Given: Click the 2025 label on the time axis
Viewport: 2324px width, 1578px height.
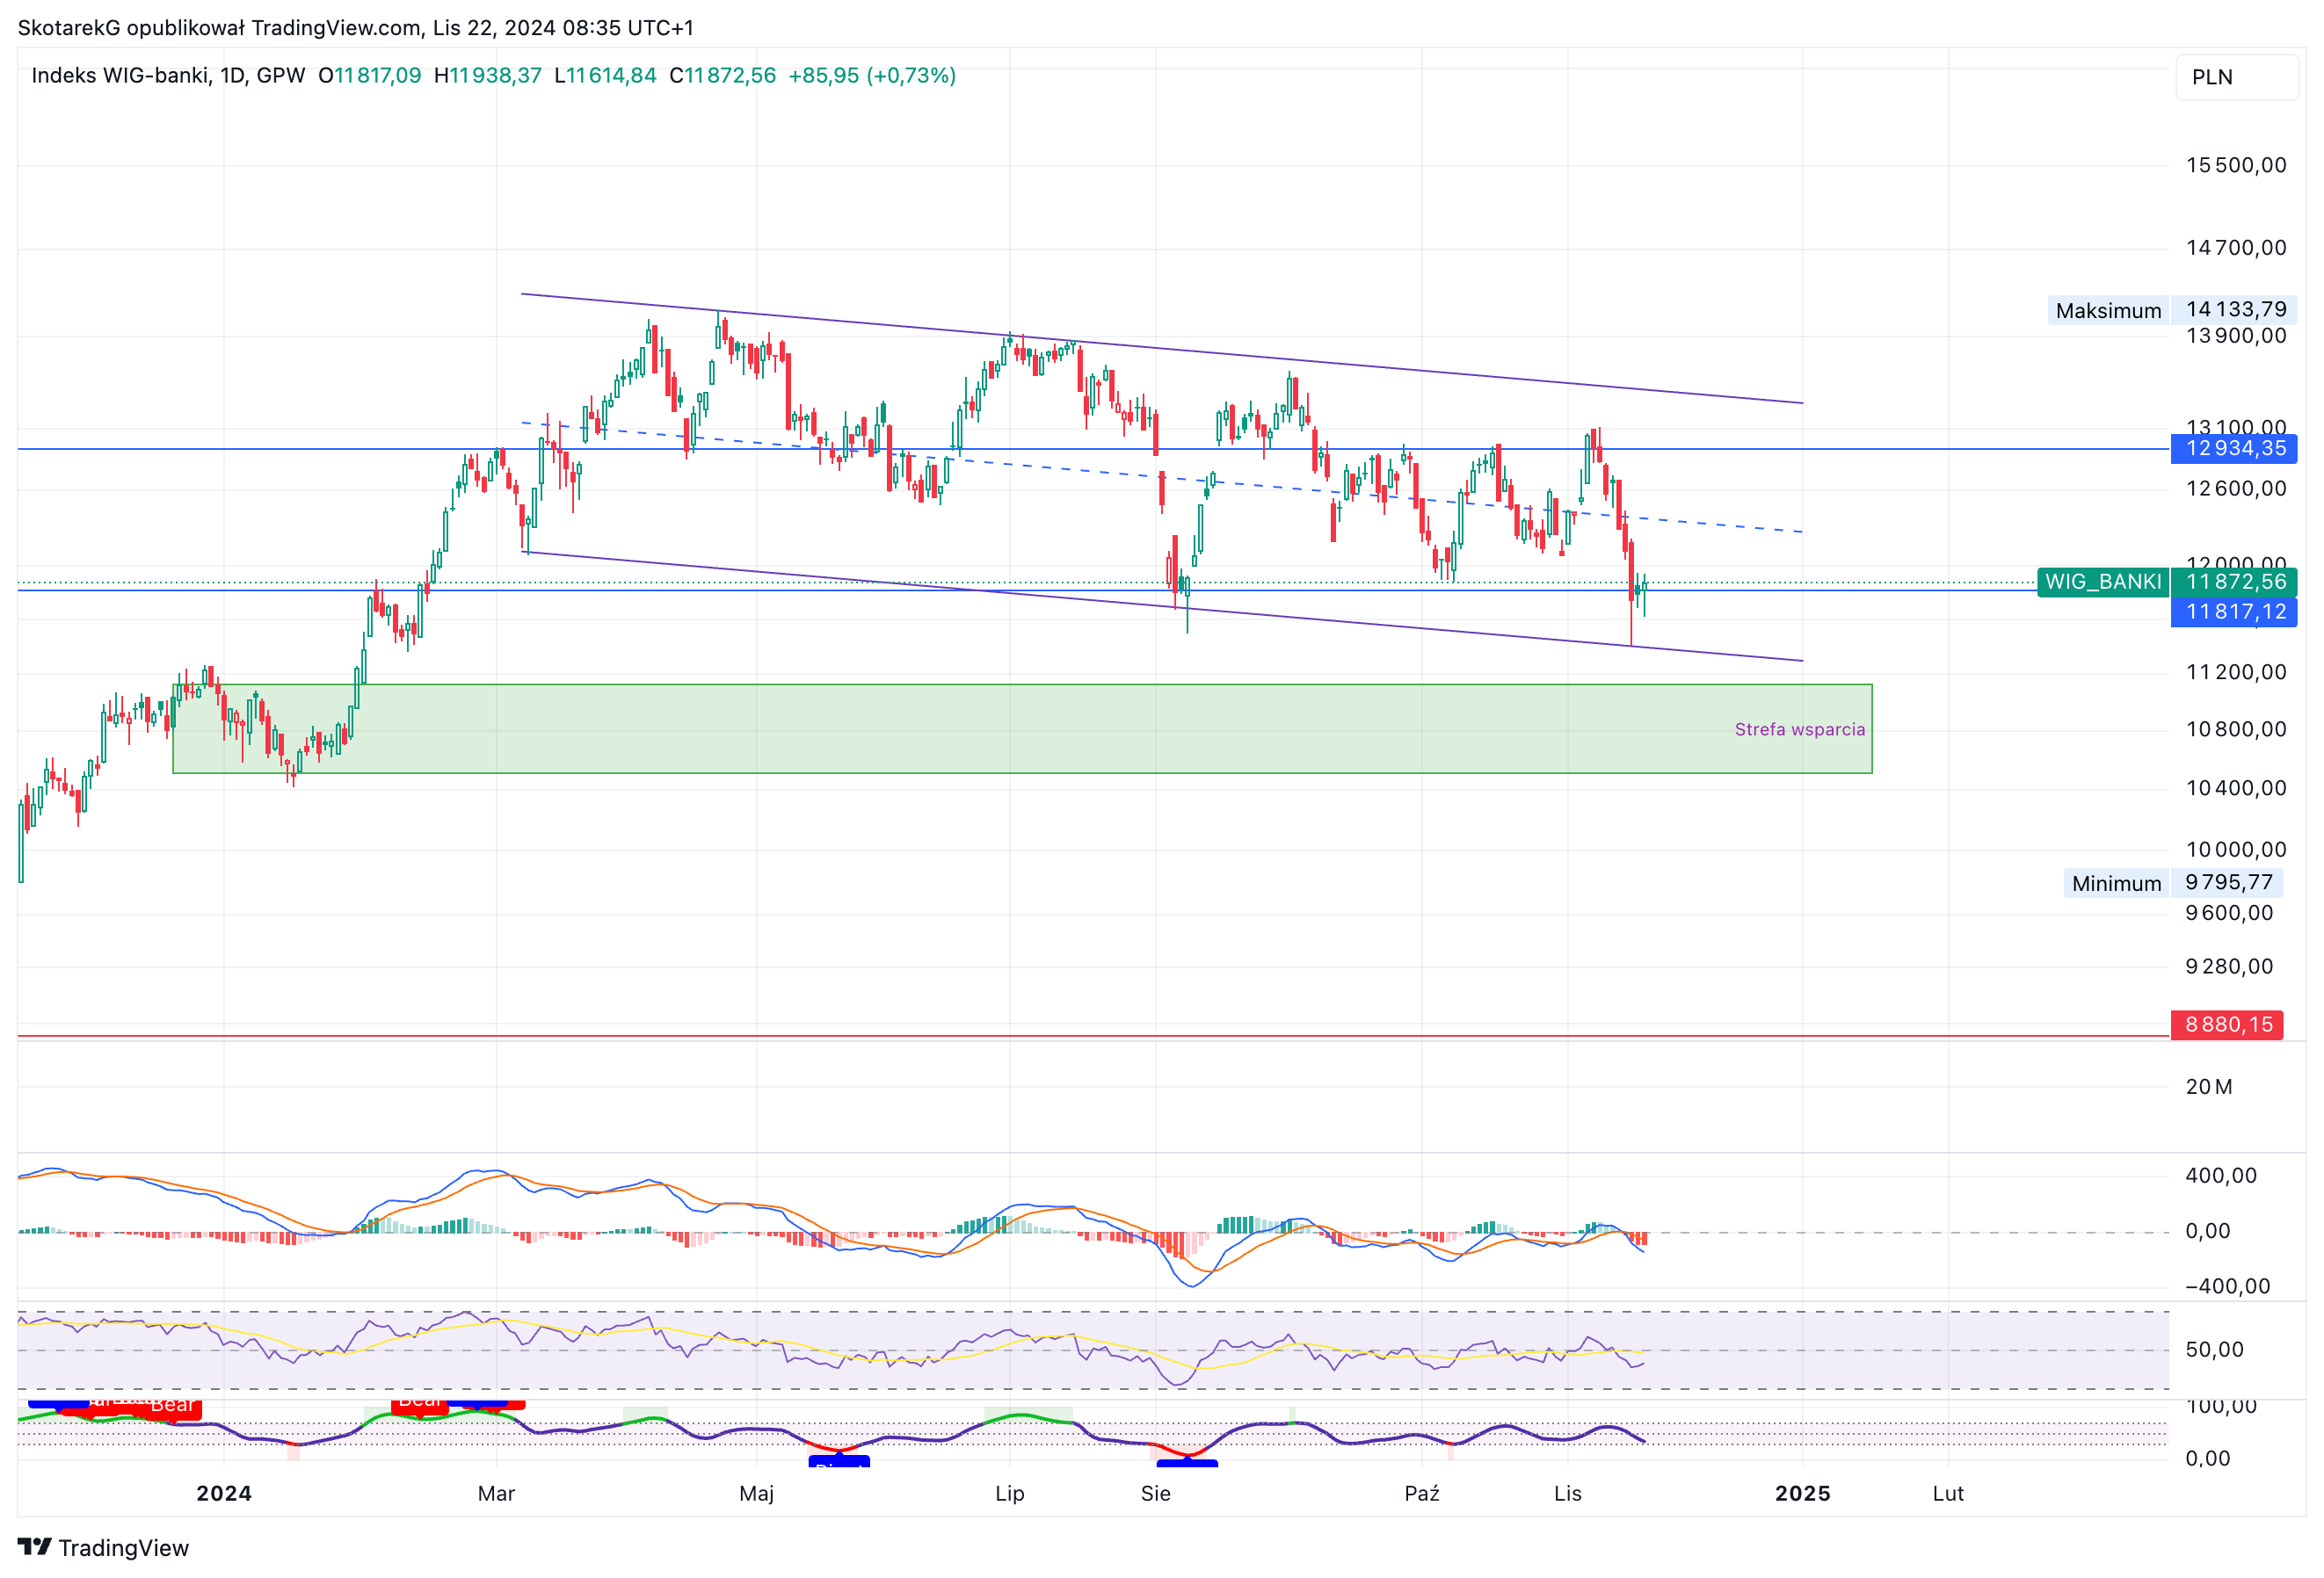Looking at the screenshot, I should pyautogui.click(x=1802, y=1494).
